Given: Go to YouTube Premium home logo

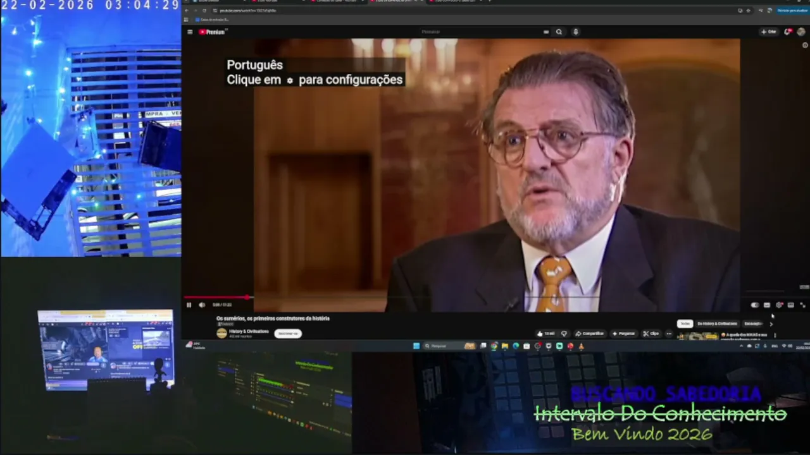Looking at the screenshot, I should tap(213, 32).
